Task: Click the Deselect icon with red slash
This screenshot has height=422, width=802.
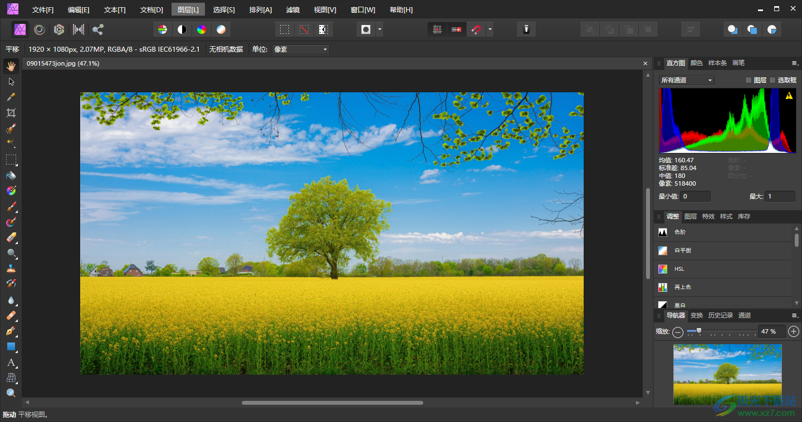Action: 304,29
